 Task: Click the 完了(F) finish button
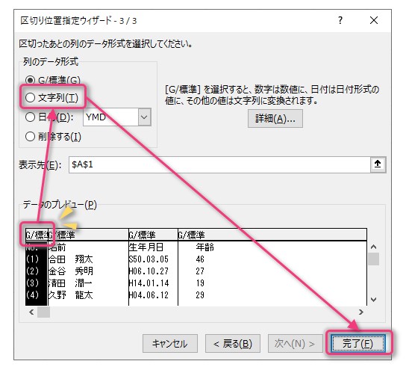[358, 343]
